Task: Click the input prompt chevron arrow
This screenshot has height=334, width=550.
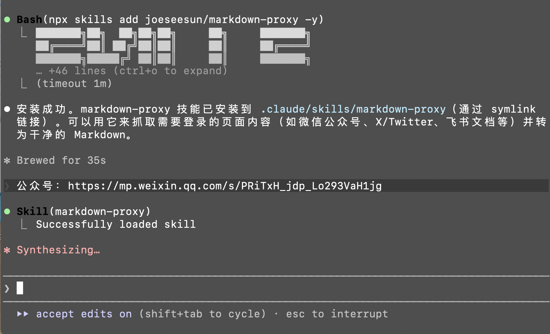Action: coord(7,289)
